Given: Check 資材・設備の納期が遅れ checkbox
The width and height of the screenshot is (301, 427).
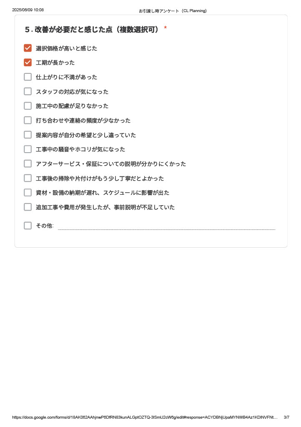Looking at the screenshot, I should 28,193.
